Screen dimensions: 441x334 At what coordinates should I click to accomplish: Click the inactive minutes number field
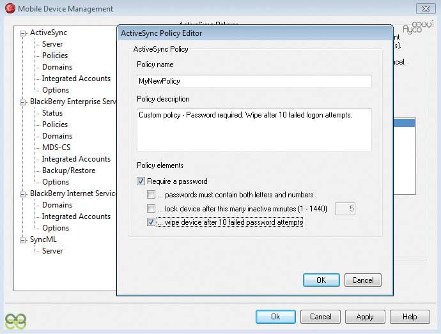point(345,209)
